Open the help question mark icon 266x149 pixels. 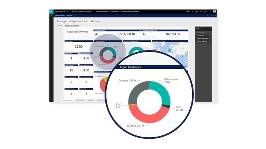(x=210, y=11)
